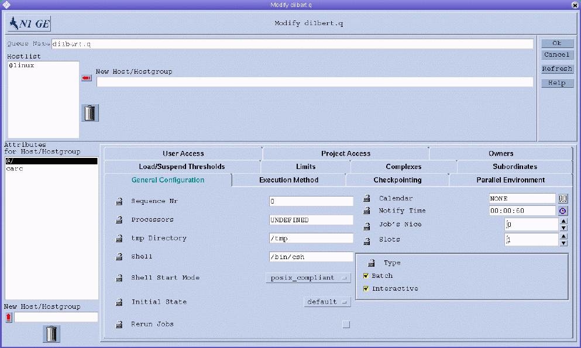
Task: Switch to the Execution Method tab
Action: (288, 180)
